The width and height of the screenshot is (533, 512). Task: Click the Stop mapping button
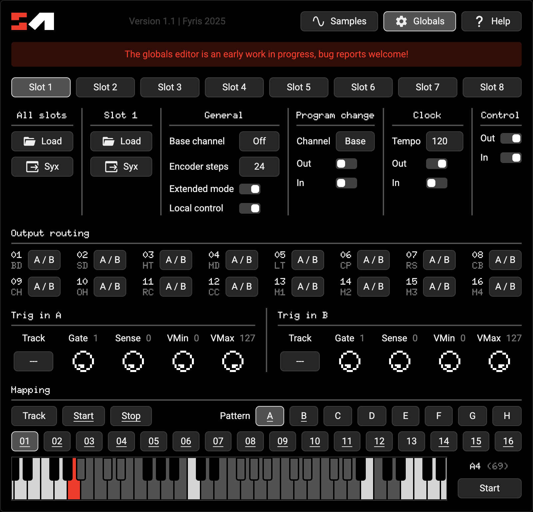(x=131, y=416)
